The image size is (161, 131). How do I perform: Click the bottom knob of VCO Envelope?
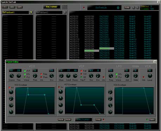[x=11, y=112]
